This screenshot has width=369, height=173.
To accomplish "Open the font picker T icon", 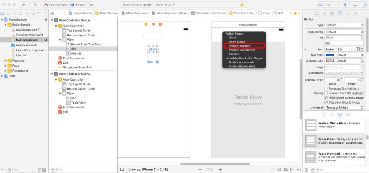I will click(x=358, y=49).
